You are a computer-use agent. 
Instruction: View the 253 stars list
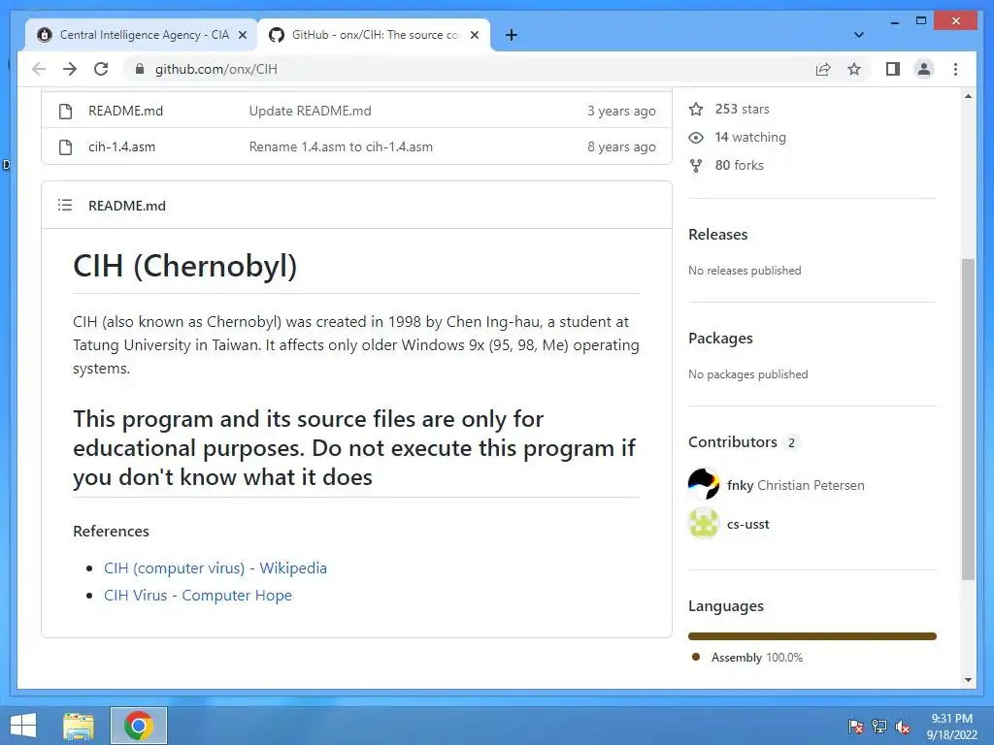tap(743, 109)
